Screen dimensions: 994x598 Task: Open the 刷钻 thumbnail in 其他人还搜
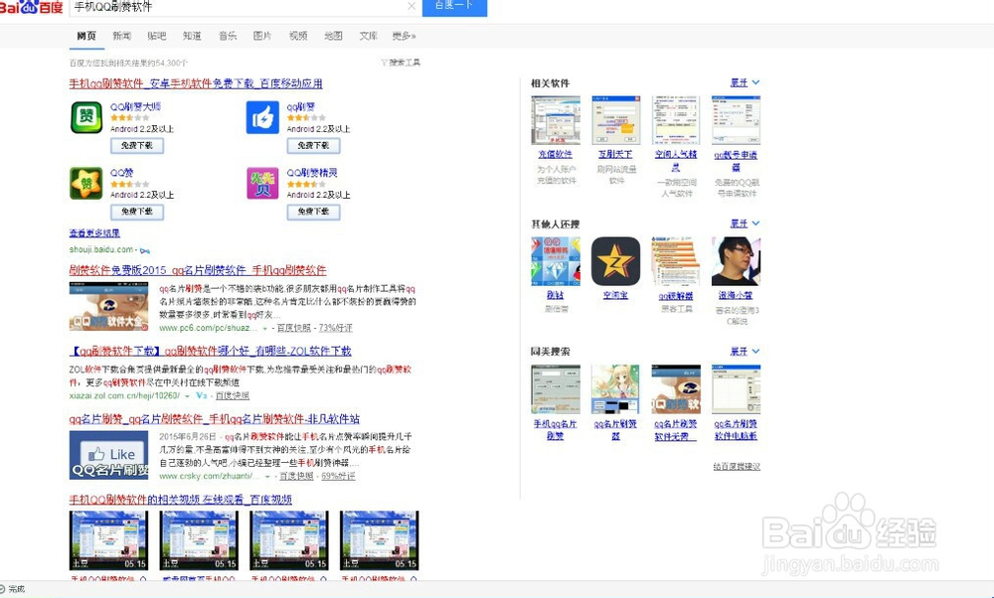556,261
